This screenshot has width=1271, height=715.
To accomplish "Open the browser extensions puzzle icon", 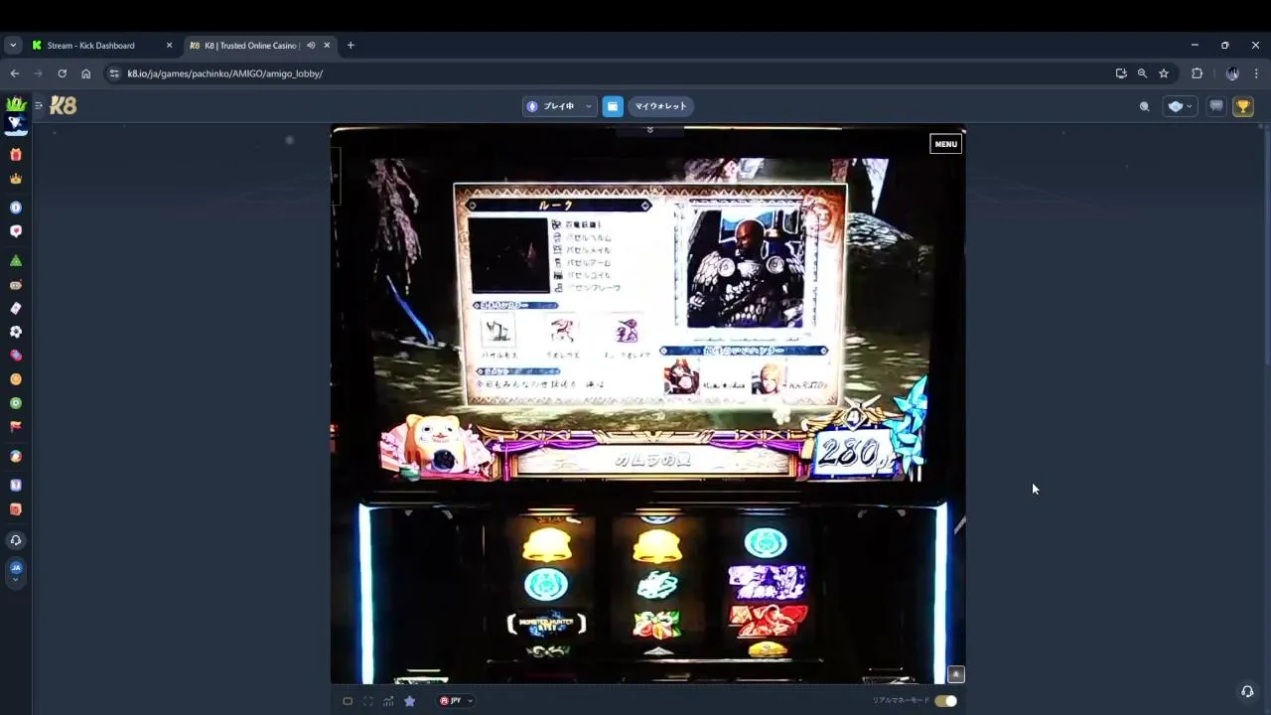I will pos(1197,73).
